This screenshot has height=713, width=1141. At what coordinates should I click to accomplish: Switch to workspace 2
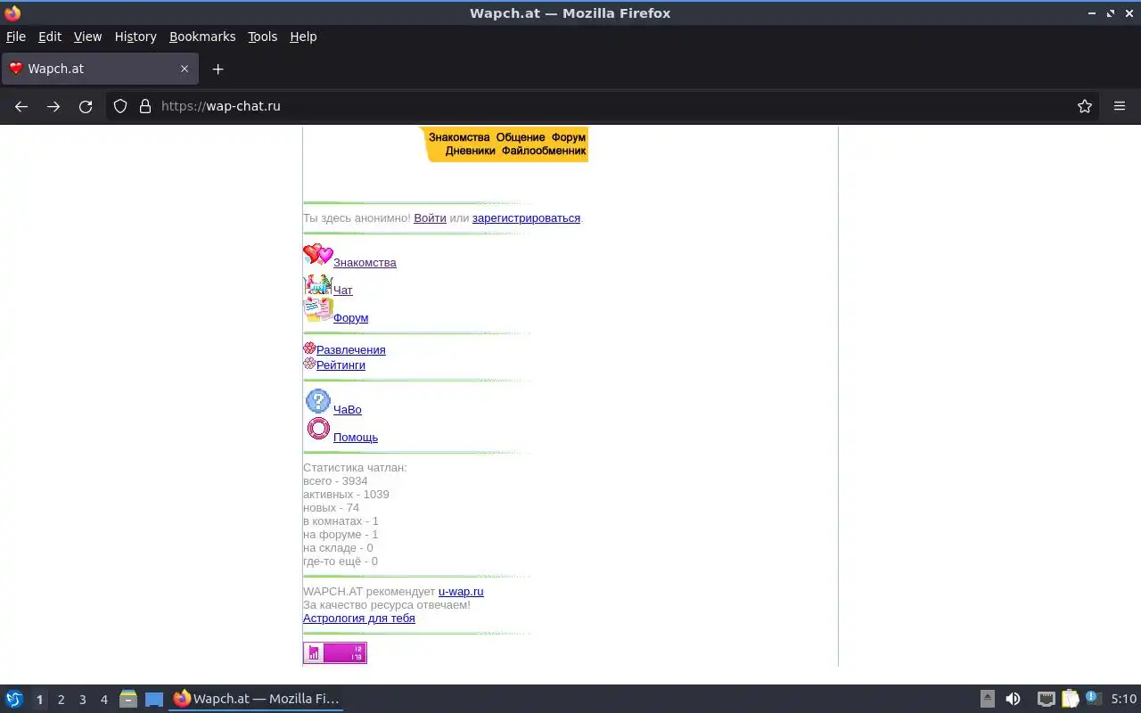pos(61,700)
